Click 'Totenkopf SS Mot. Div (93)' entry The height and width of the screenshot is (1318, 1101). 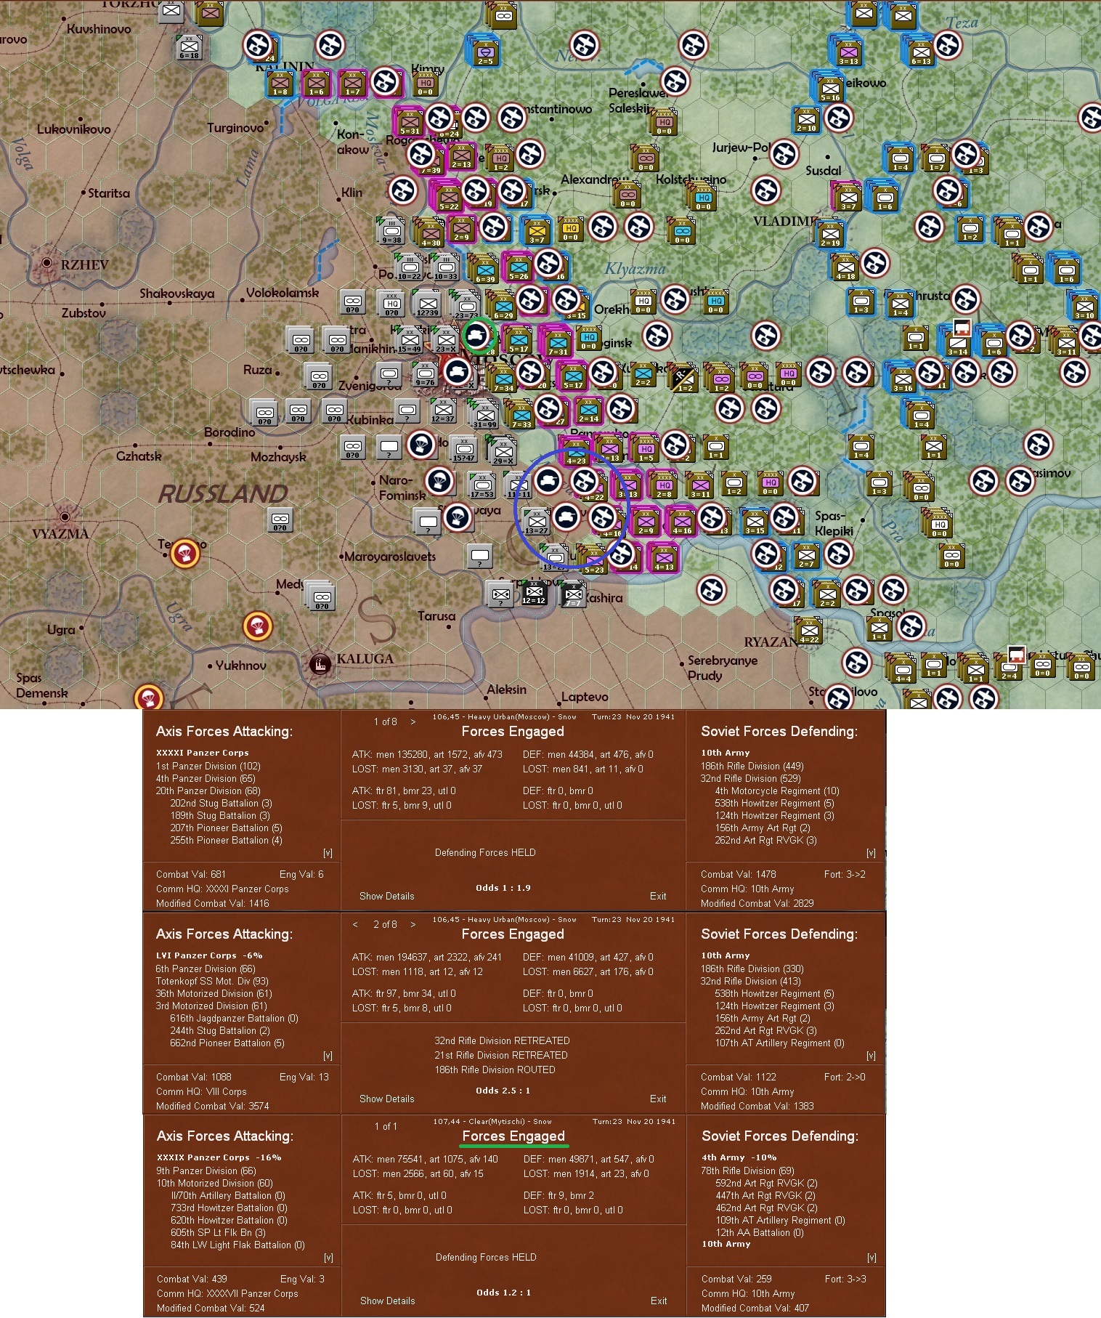pos(212,981)
